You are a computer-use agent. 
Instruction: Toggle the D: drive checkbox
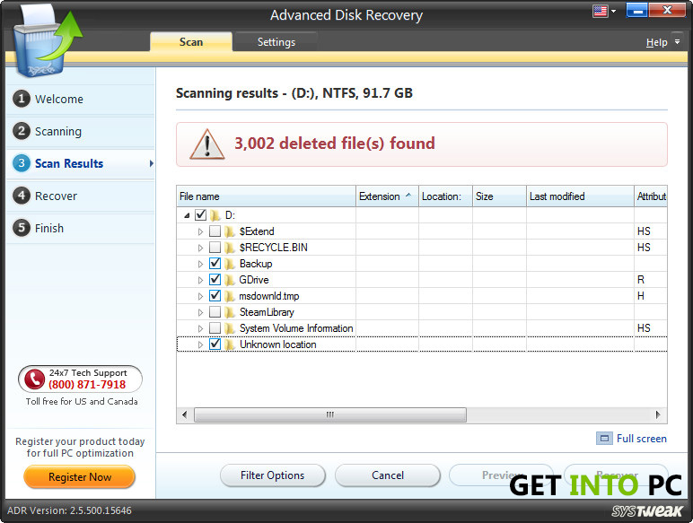(x=201, y=215)
